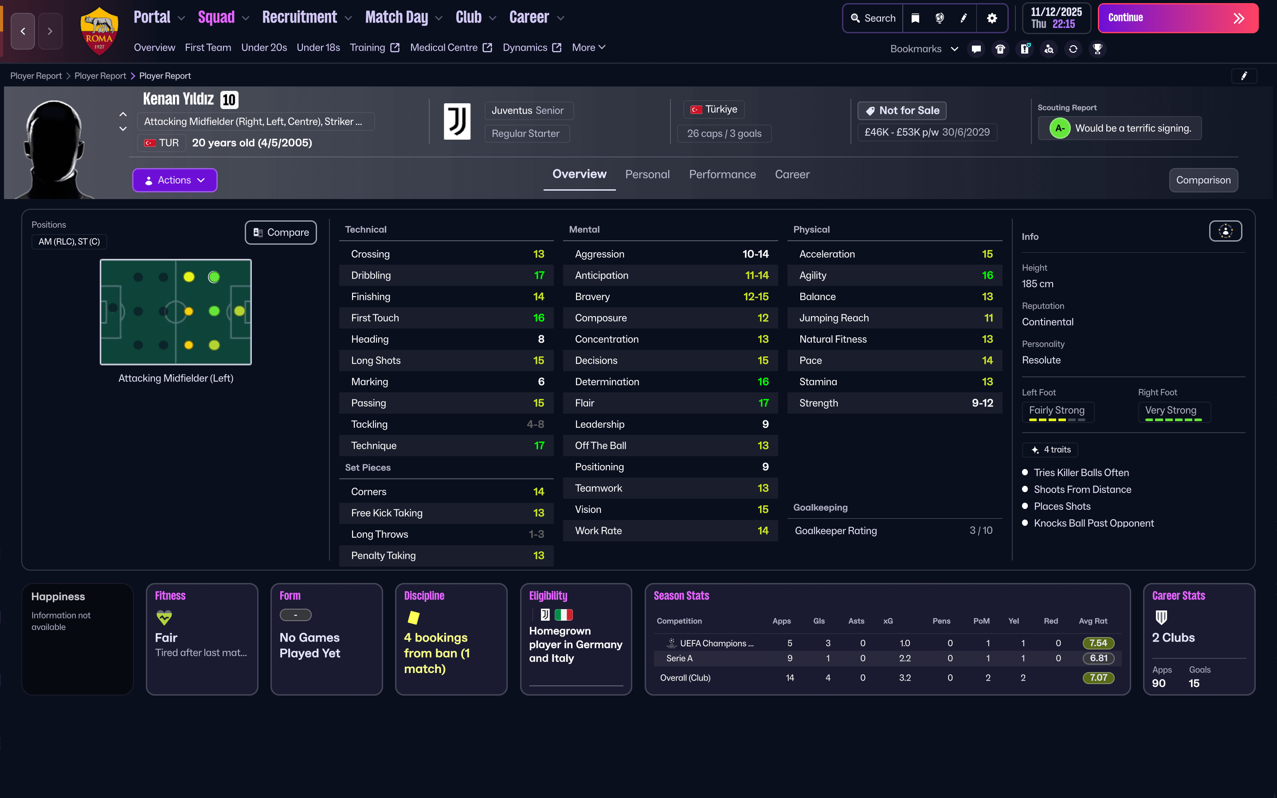
Task: Click the scouting person-search shortcut icon
Action: pyautogui.click(x=1049, y=49)
